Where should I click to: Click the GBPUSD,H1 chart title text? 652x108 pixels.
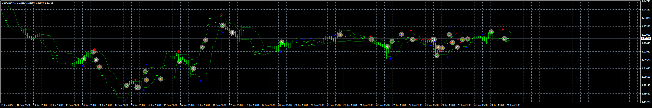(9, 3)
